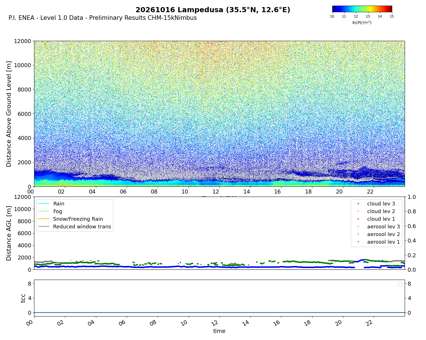Viewport: 426px width, 340px height.
Task: Click the 'time' x-axis label
Action: pos(219,331)
